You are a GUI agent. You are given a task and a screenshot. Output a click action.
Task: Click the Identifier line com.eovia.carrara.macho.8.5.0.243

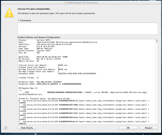click(x=45, y=44)
